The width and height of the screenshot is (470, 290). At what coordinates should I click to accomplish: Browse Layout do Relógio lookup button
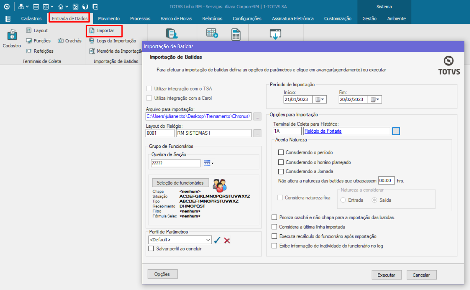click(x=258, y=133)
